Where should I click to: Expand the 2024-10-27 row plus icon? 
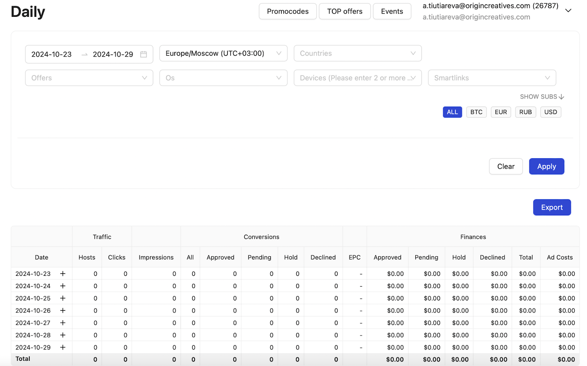(63, 323)
